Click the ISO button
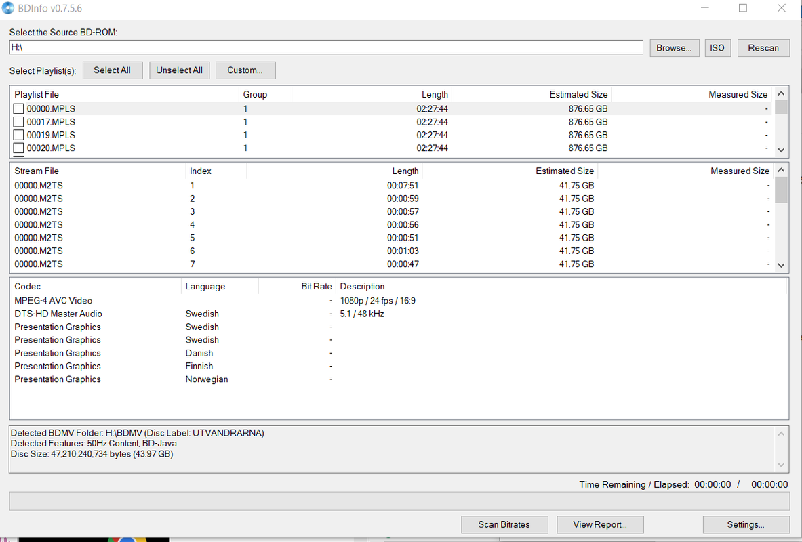This screenshot has width=802, height=542. tap(717, 48)
